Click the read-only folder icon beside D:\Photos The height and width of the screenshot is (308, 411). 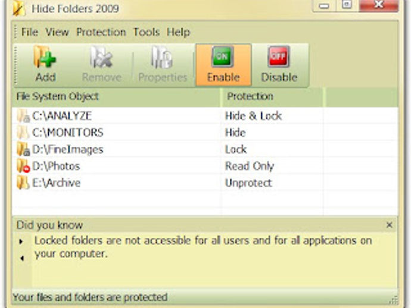coord(23,166)
